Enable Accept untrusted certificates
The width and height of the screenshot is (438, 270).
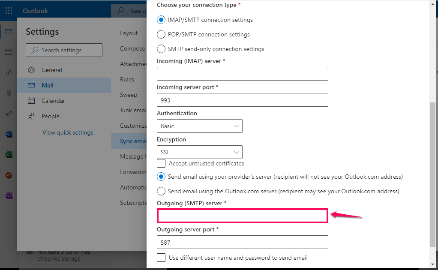tap(161, 163)
